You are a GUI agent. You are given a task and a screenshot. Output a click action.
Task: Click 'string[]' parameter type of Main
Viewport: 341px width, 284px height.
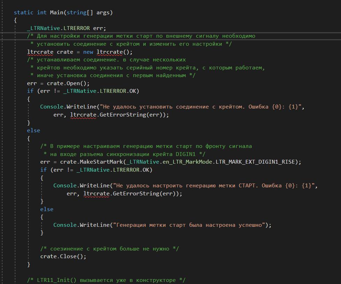point(79,13)
